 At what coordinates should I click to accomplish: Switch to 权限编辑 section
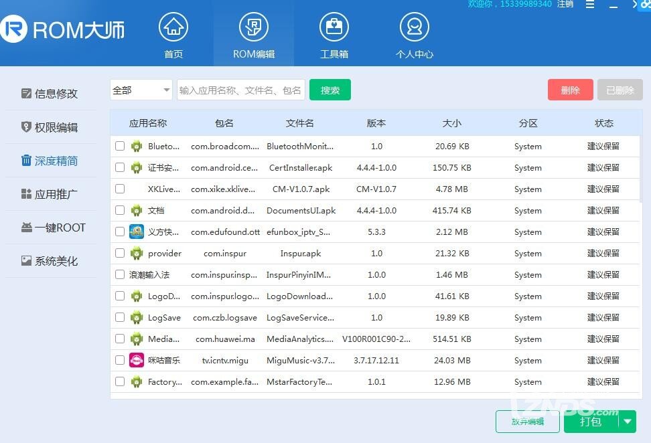pyautogui.click(x=50, y=127)
